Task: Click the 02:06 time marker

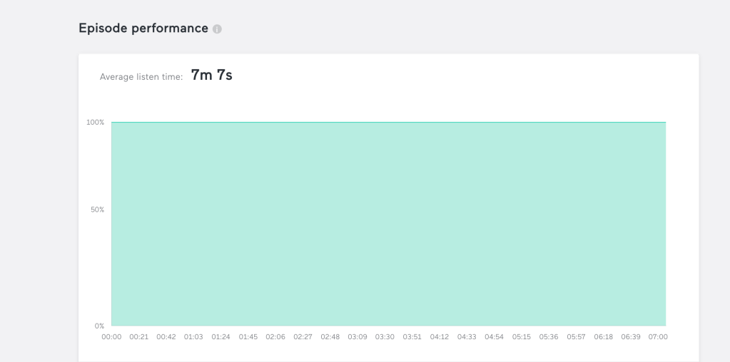Action: coord(275,337)
